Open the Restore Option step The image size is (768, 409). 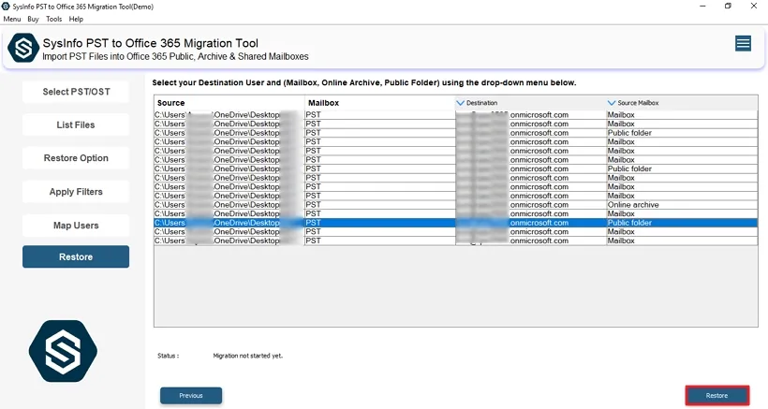[x=76, y=158]
